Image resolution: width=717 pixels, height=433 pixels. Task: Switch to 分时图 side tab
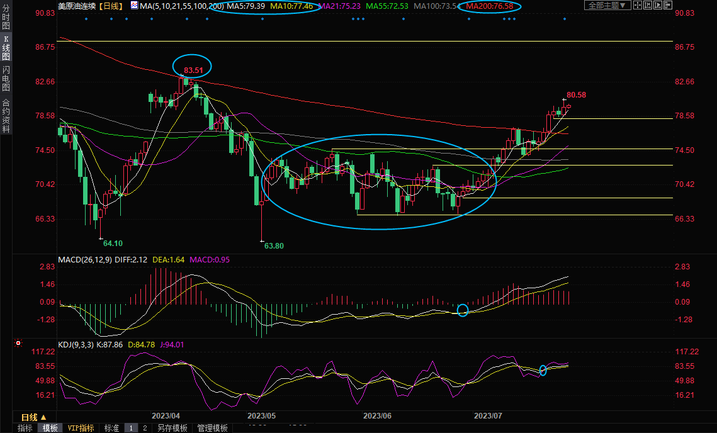click(x=6, y=17)
